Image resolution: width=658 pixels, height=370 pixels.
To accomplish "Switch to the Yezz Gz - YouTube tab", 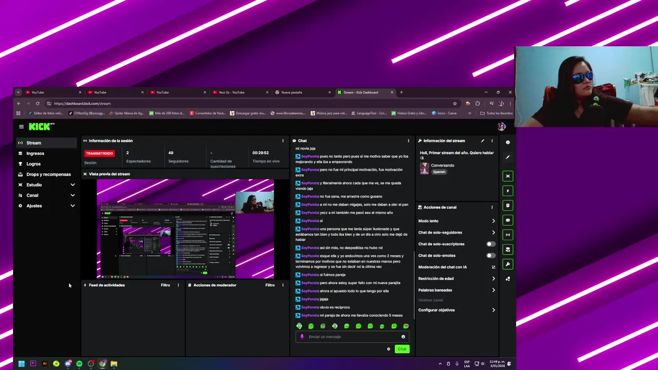I will point(241,92).
